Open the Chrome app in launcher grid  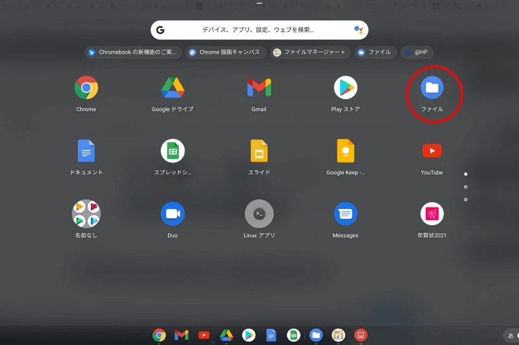(x=86, y=87)
